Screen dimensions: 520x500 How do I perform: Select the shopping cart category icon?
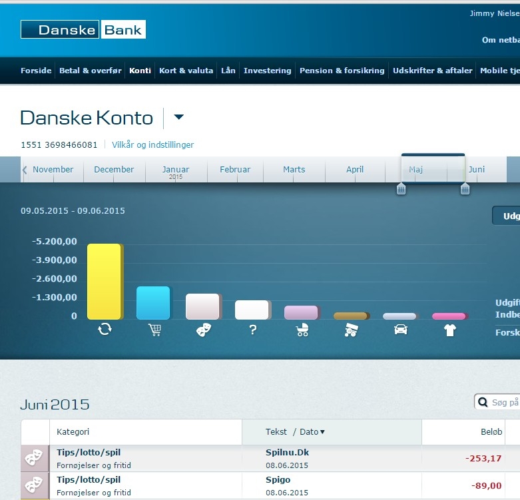click(154, 329)
